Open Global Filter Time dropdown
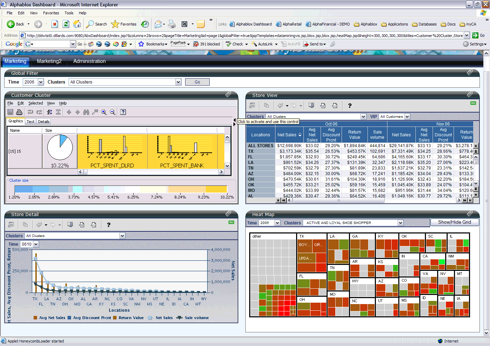 click(41, 82)
